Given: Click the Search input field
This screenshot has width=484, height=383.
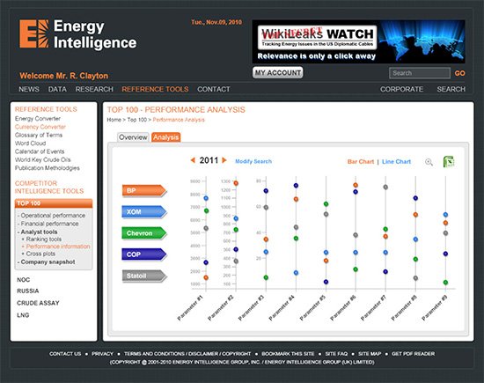Looking at the screenshot, I should [420, 73].
